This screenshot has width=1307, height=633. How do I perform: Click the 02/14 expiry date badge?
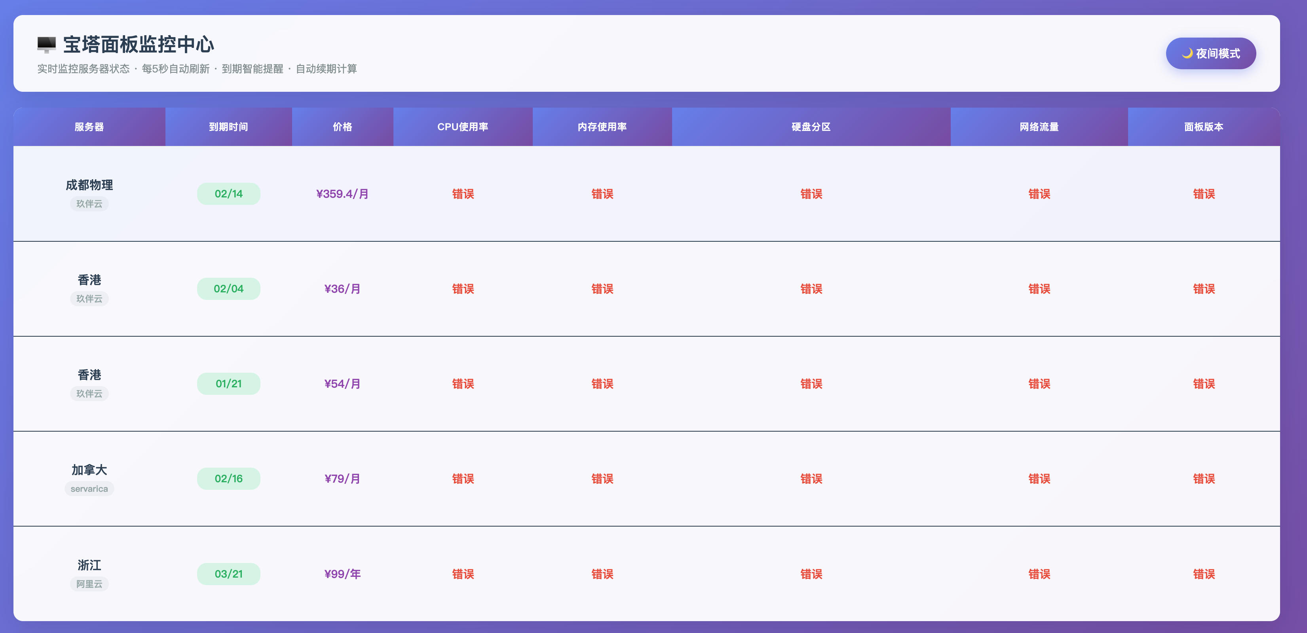click(228, 194)
